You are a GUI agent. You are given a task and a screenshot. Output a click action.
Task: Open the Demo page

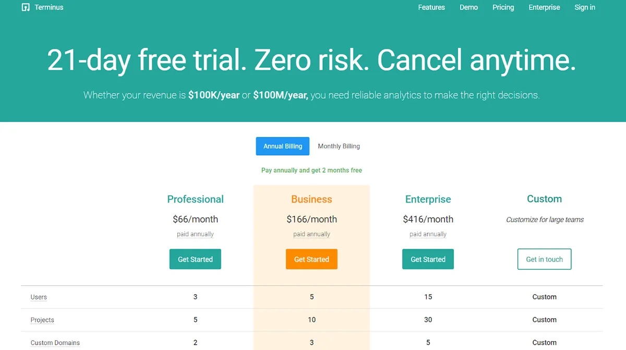click(x=468, y=7)
